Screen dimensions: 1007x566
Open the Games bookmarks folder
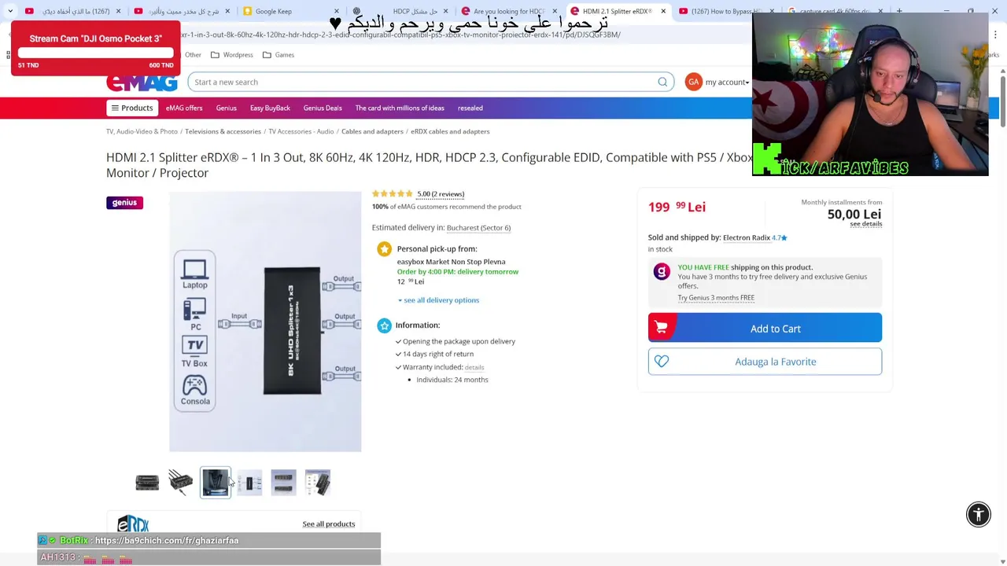(278, 55)
